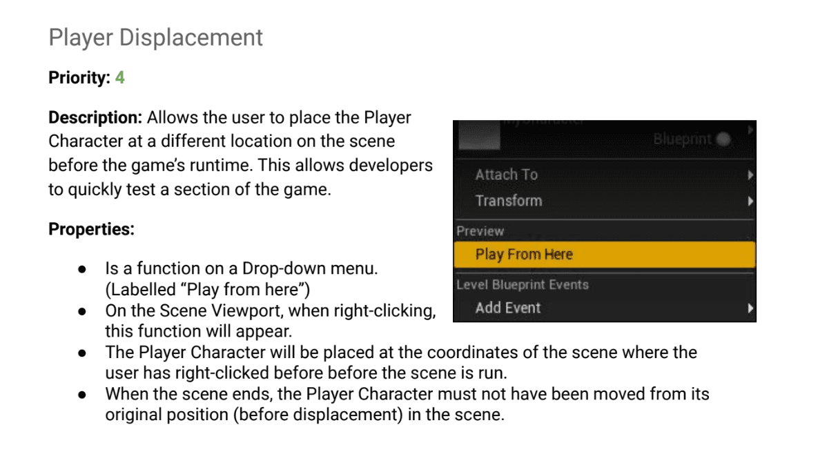Expand the Attach To submenu arrow
This screenshot has width=818, height=454.
750,175
